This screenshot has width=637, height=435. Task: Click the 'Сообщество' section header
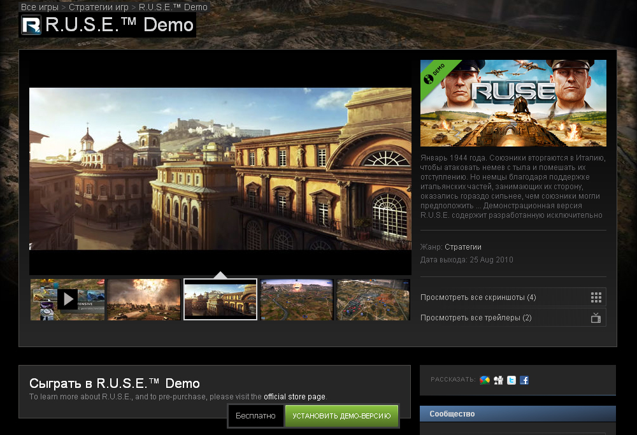tap(517, 413)
